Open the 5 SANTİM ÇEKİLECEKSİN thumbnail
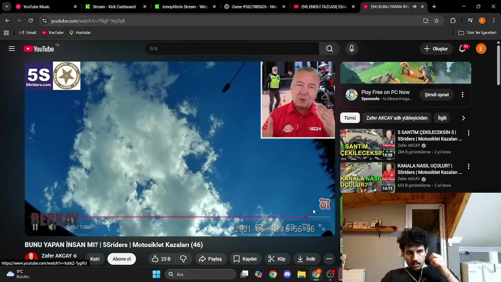 367,144
